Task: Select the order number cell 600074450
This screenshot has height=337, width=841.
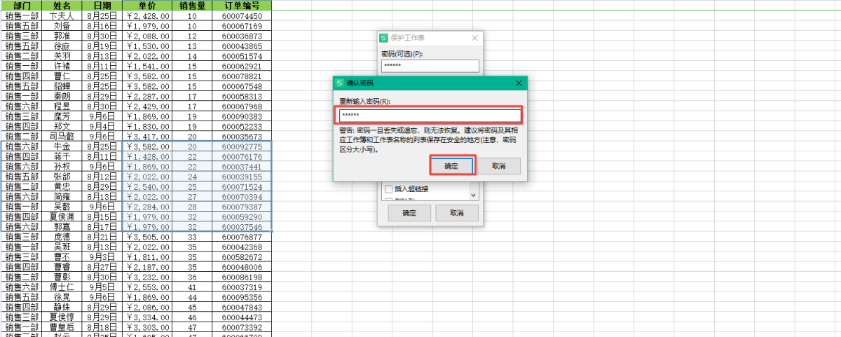Action: click(x=242, y=15)
